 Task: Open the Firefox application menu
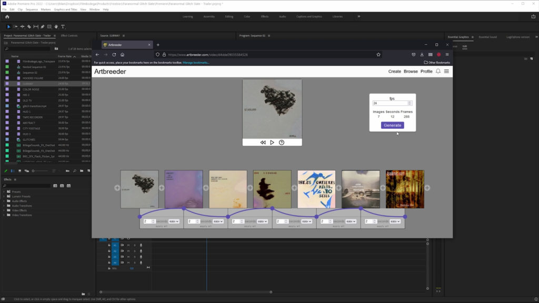[x=447, y=55]
